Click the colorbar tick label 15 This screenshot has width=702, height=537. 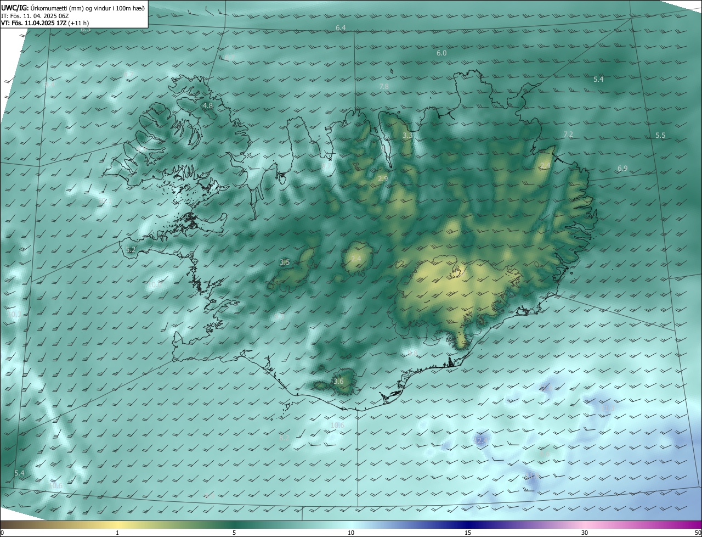468,533
